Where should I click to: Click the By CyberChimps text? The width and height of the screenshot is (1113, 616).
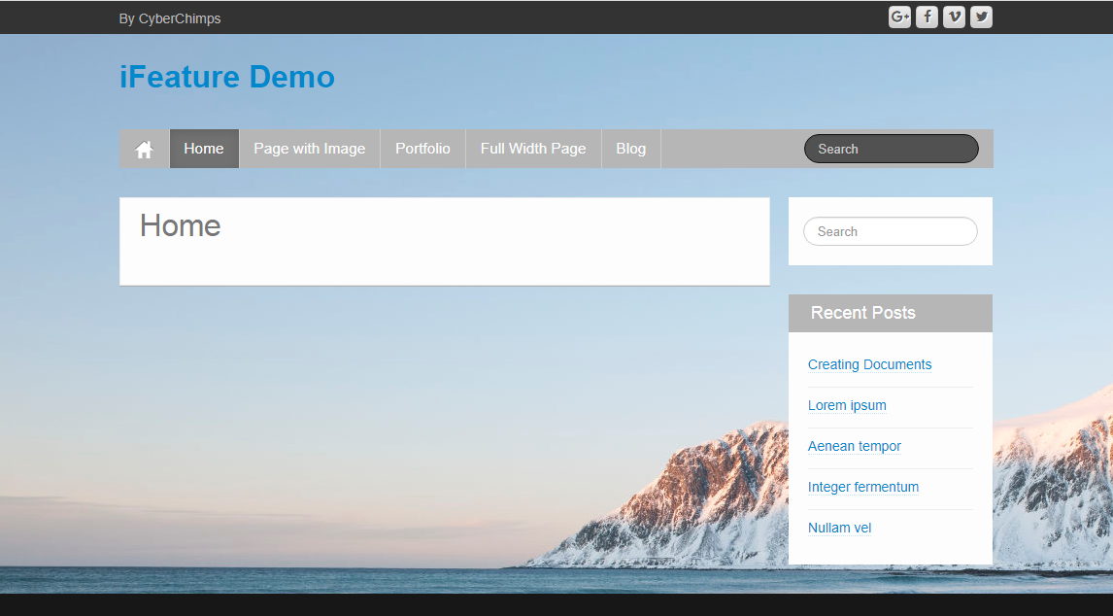coord(170,18)
